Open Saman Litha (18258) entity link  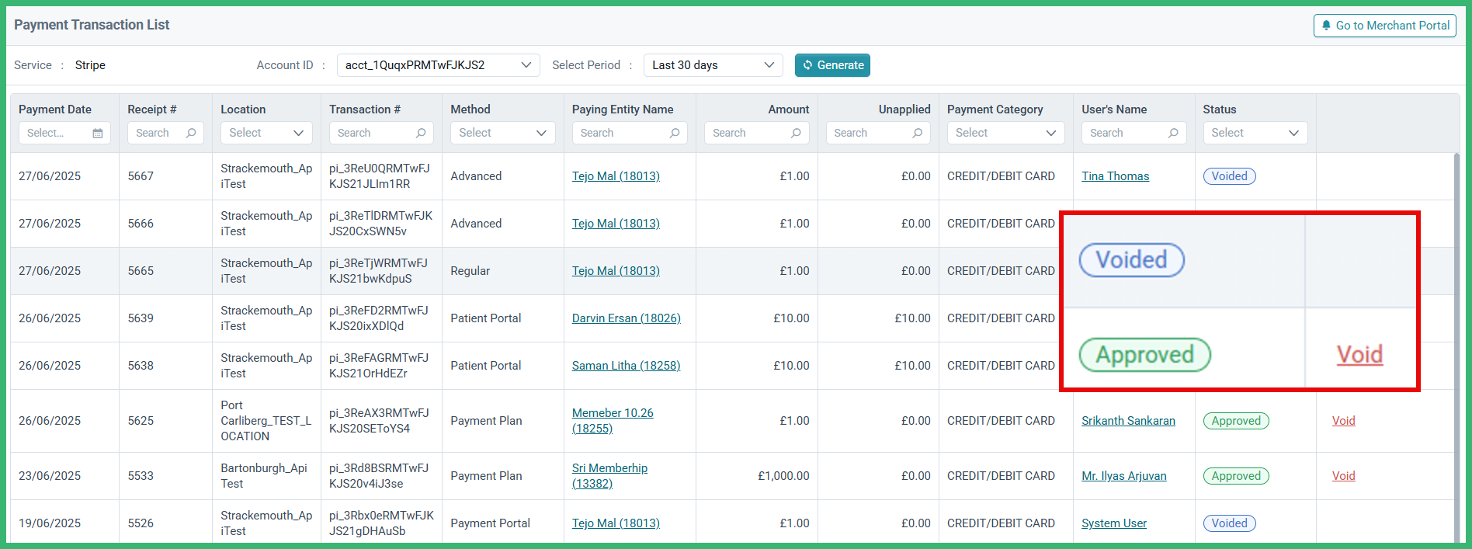coord(626,366)
